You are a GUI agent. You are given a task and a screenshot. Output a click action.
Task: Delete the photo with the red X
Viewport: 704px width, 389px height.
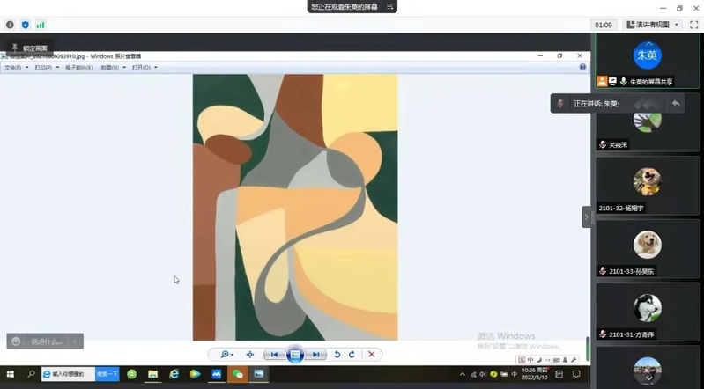point(371,355)
